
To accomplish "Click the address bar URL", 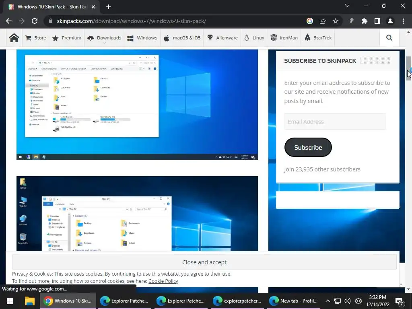I will (x=132, y=21).
